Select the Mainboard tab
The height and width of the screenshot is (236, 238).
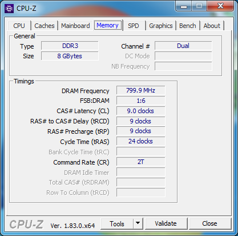(x=75, y=26)
